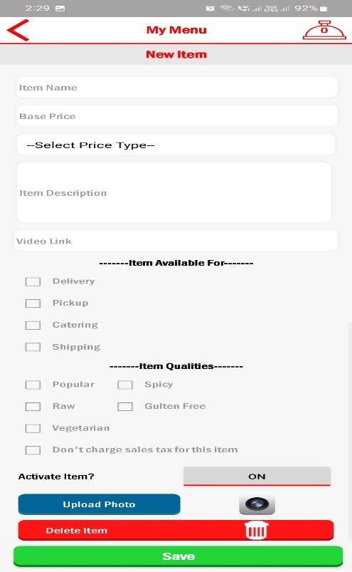This screenshot has width=352, height=572.
Task: Tap the camera icon to take photo
Action: pos(257,505)
